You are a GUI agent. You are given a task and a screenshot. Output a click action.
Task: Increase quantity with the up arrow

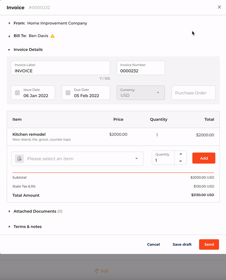[181, 154]
